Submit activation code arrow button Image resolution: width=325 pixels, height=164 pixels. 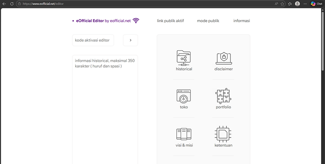pyautogui.click(x=130, y=40)
